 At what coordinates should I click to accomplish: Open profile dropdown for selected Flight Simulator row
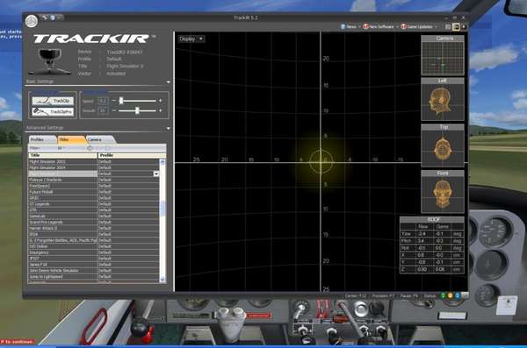[x=156, y=174]
